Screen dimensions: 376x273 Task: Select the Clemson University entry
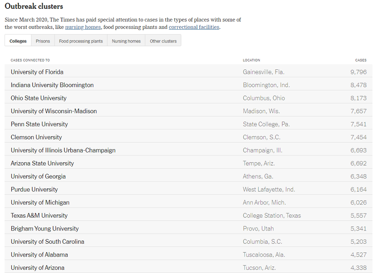[36, 137]
